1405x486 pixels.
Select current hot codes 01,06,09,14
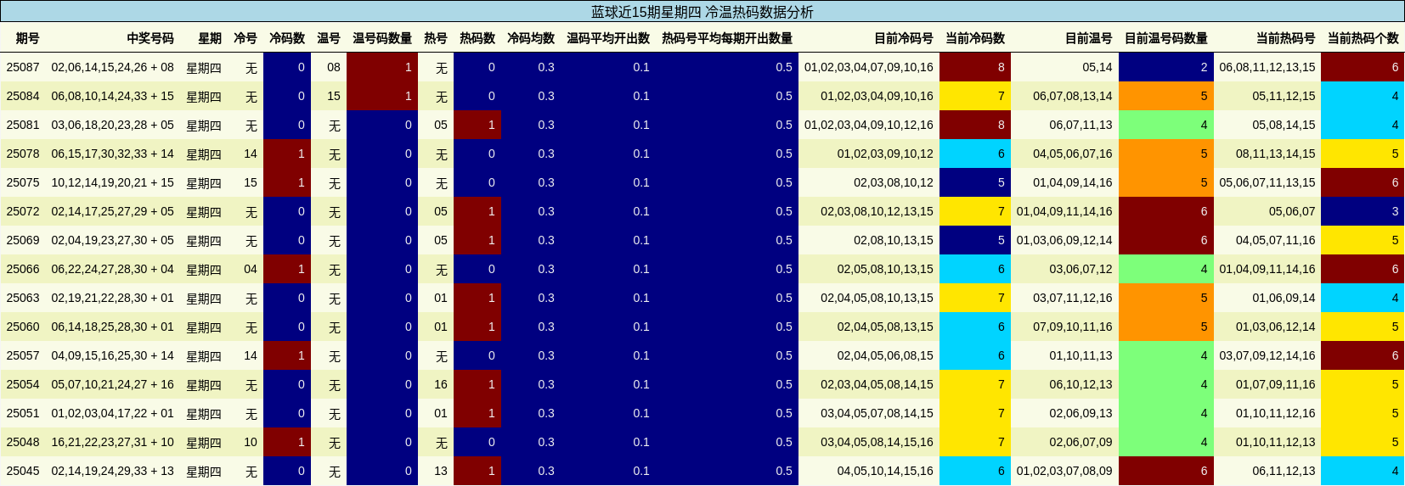coord(1284,298)
